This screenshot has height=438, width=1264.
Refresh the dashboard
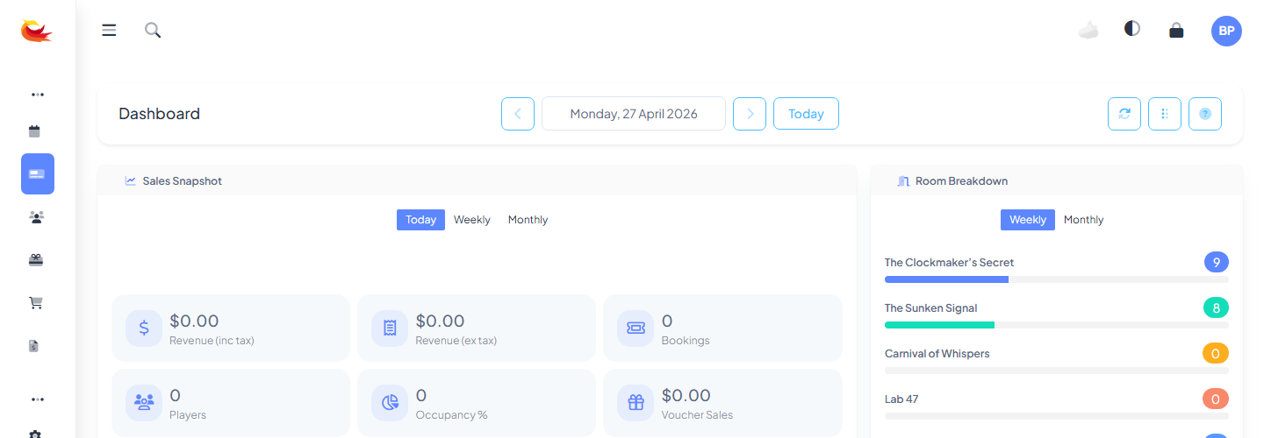[1124, 114]
